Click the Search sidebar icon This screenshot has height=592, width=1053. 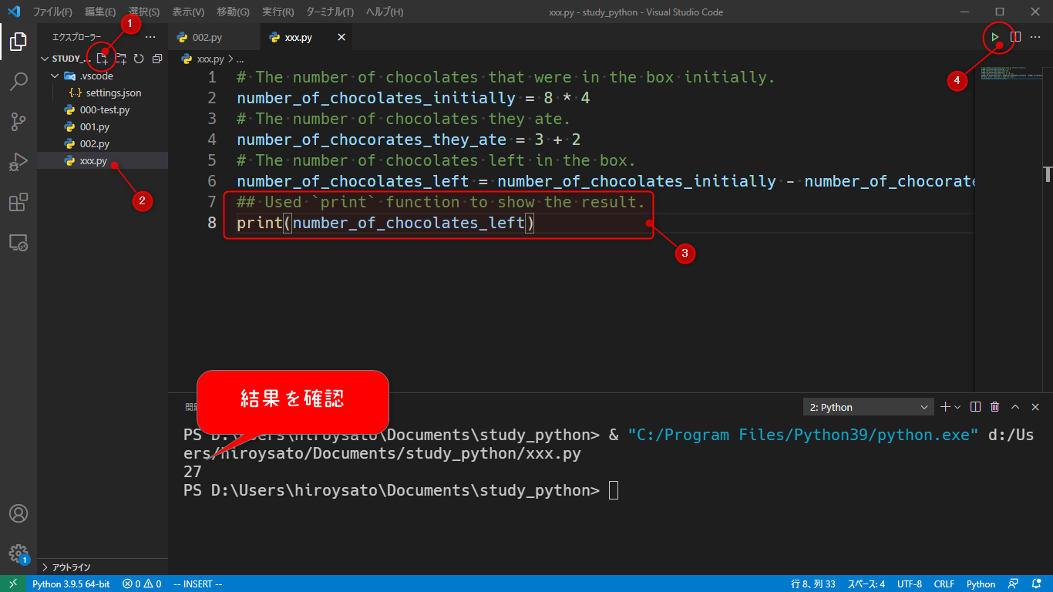pos(19,82)
